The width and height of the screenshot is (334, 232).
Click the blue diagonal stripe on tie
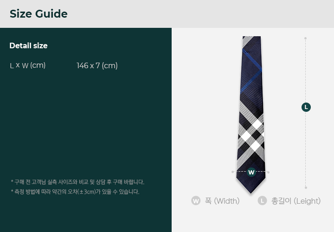[252, 71]
